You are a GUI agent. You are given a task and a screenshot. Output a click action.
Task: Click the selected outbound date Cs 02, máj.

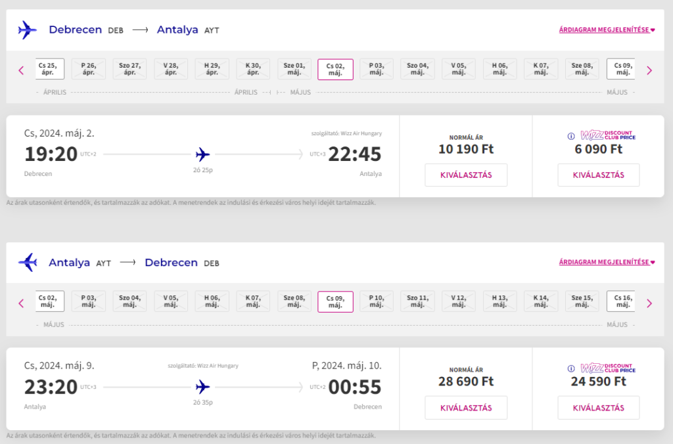[335, 70]
